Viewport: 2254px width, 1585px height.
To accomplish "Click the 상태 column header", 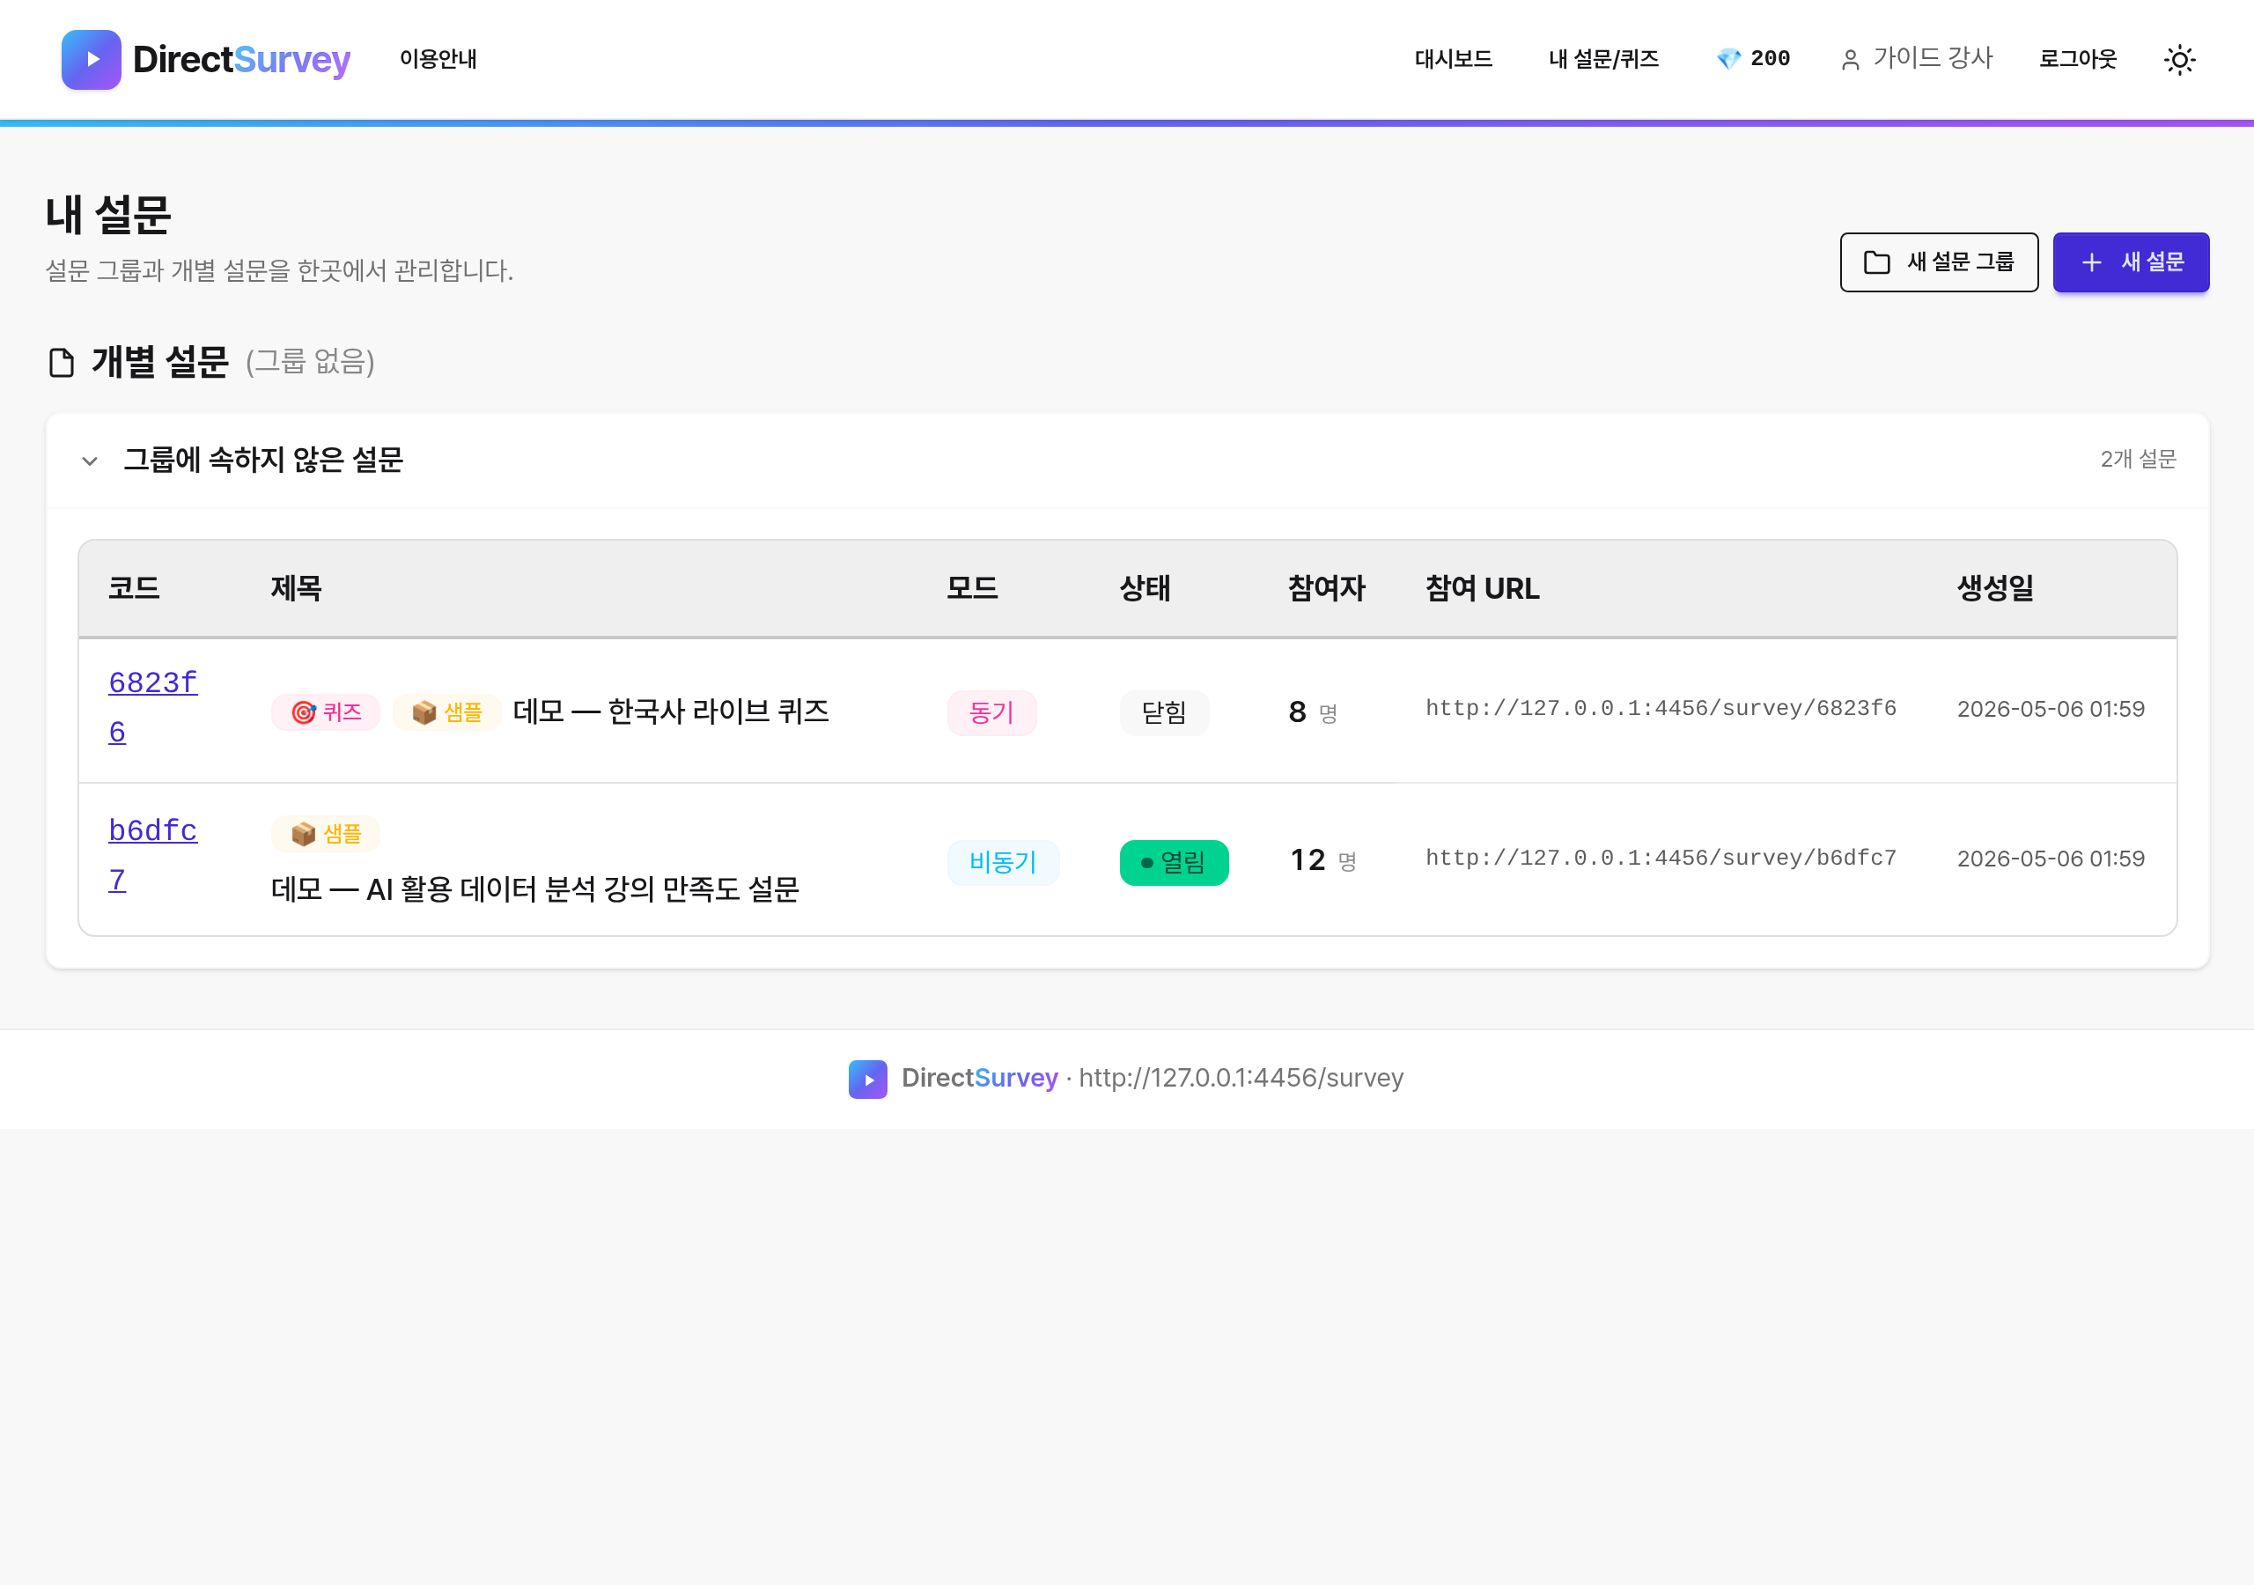I will coord(1145,588).
